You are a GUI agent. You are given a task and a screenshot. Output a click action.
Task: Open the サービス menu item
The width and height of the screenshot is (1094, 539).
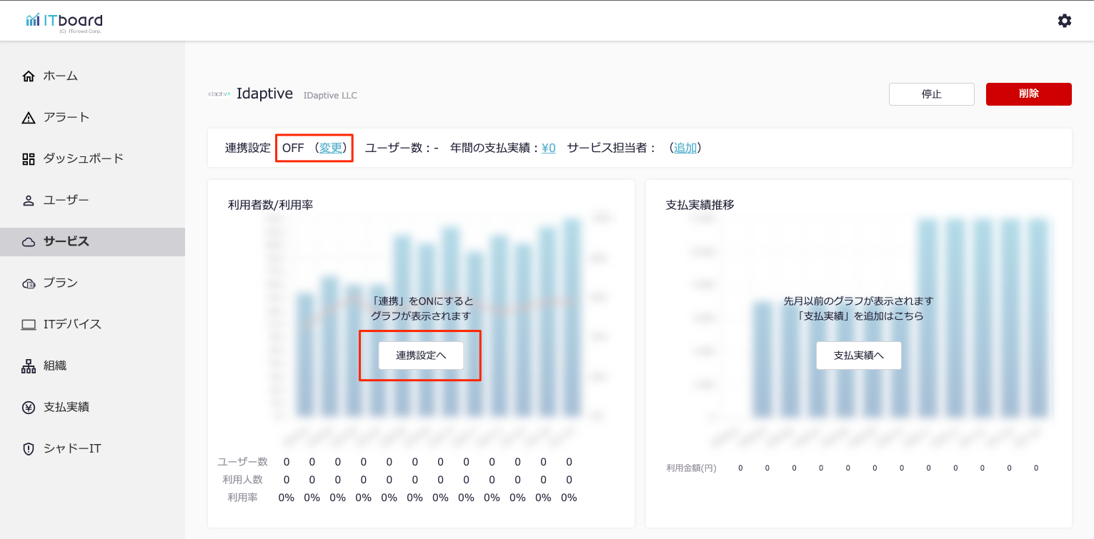(x=66, y=241)
